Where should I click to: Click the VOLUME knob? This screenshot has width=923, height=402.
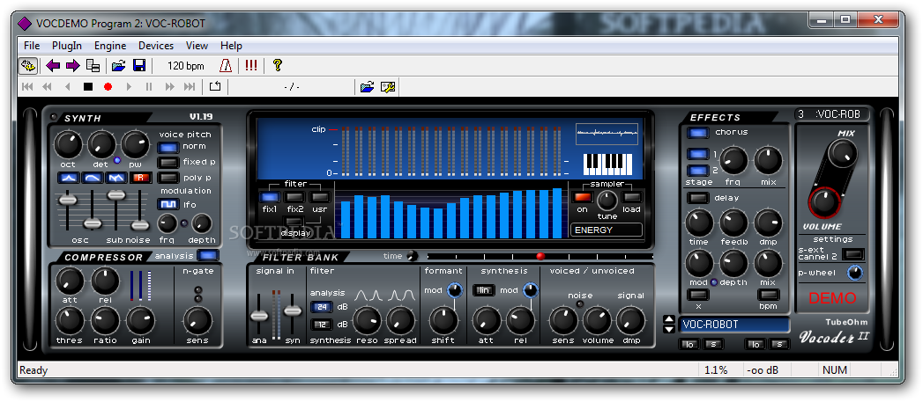coord(824,201)
